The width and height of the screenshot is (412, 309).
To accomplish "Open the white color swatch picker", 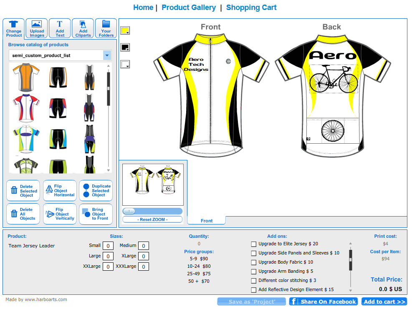I will pyautogui.click(x=125, y=64).
